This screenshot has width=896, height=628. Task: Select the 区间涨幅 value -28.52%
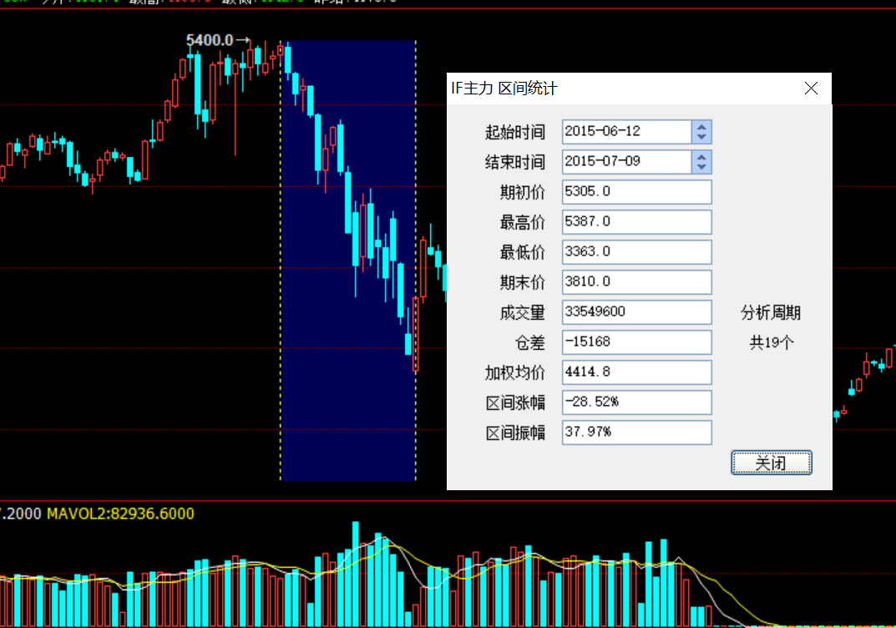coord(636,403)
